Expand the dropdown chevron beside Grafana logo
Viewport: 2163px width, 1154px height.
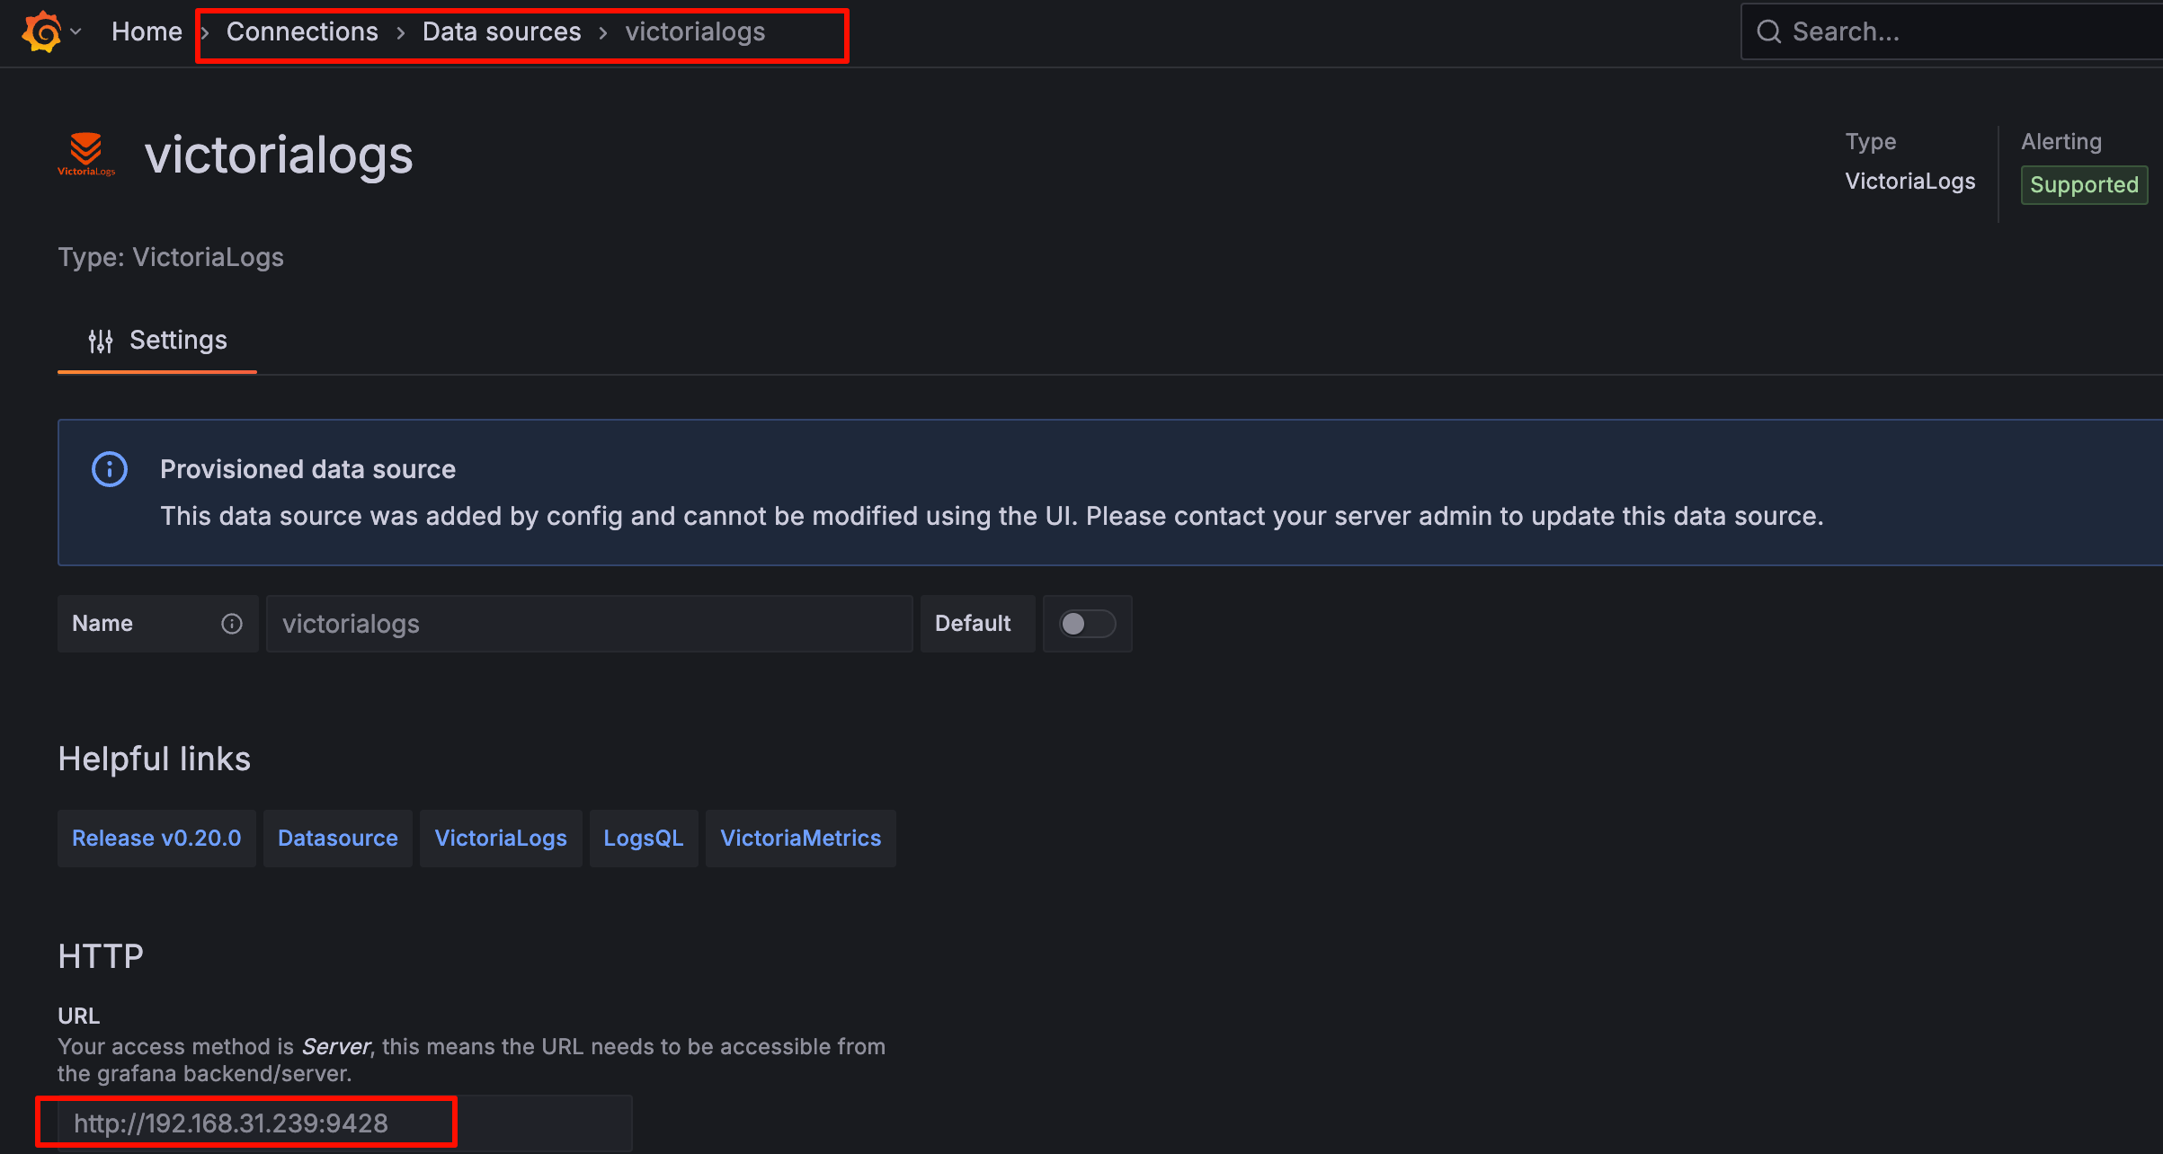pos(76,31)
